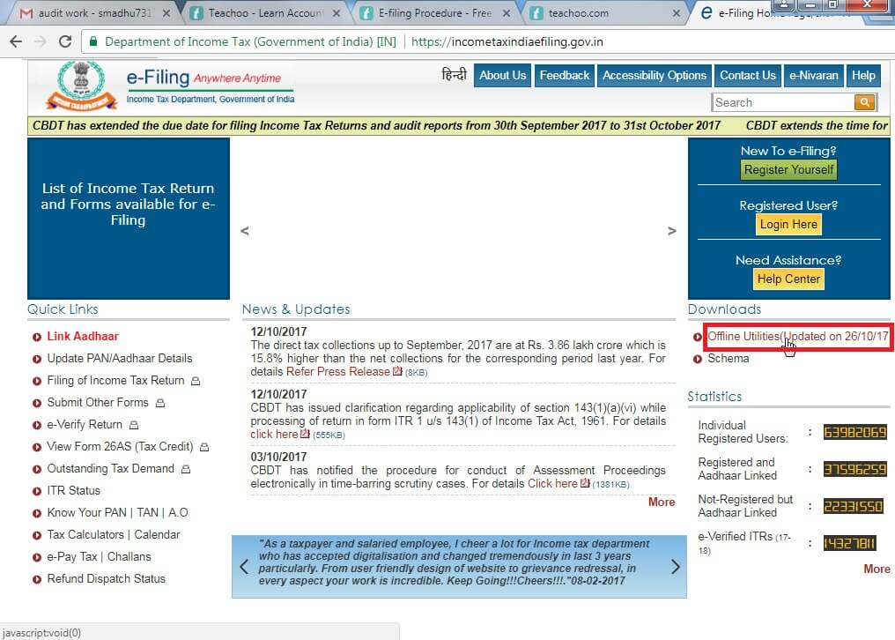Image resolution: width=895 pixels, height=640 pixels.
Task: Open Link Aadhaar quick link
Action: pos(83,336)
